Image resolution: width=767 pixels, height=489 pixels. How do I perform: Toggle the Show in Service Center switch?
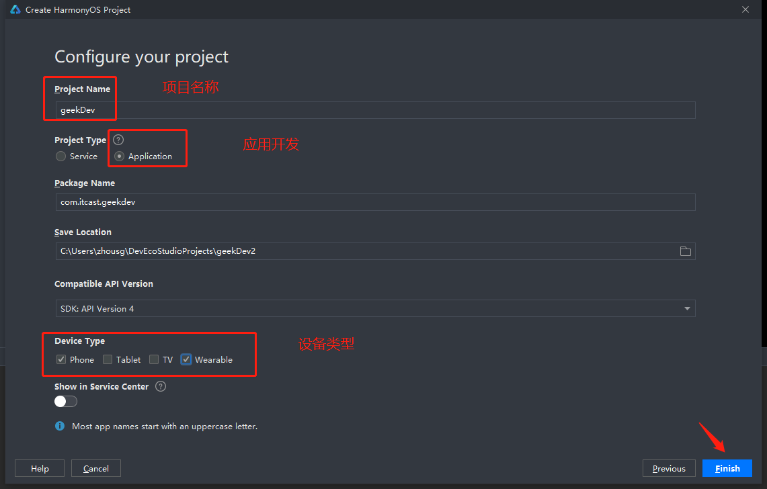(66, 401)
